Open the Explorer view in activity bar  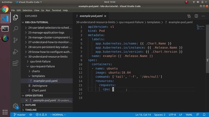click(x=15, y=18)
